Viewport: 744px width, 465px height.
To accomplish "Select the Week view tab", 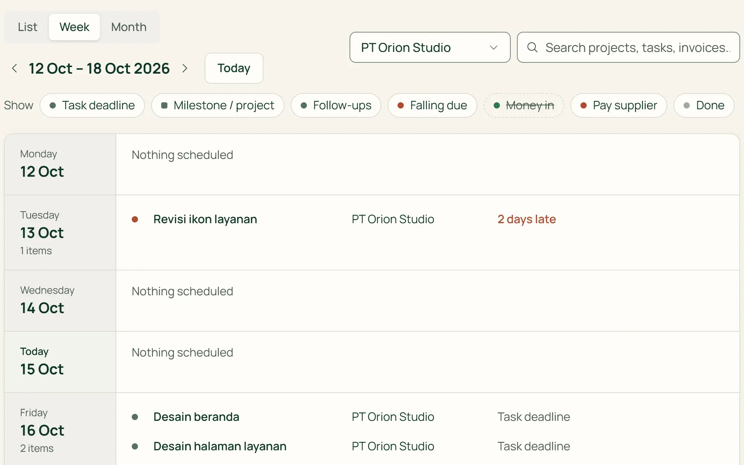I will [x=74, y=27].
